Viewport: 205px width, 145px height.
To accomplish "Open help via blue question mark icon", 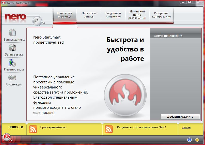I will (x=190, y=140).
